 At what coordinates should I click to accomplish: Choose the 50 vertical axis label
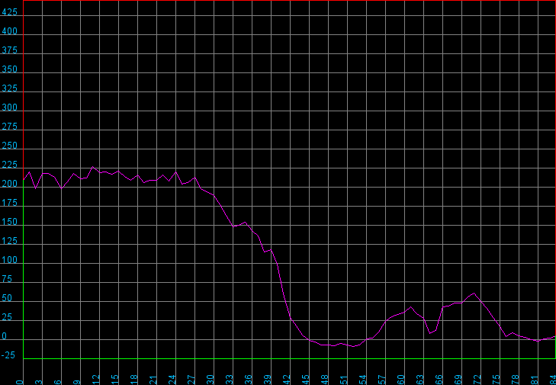[7, 299]
